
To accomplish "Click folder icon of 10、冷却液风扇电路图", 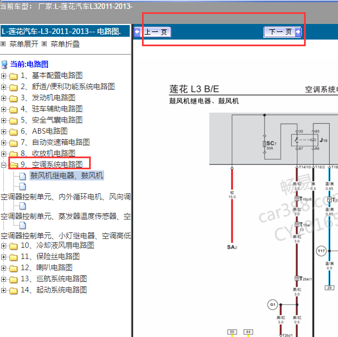I will click(x=13, y=246).
